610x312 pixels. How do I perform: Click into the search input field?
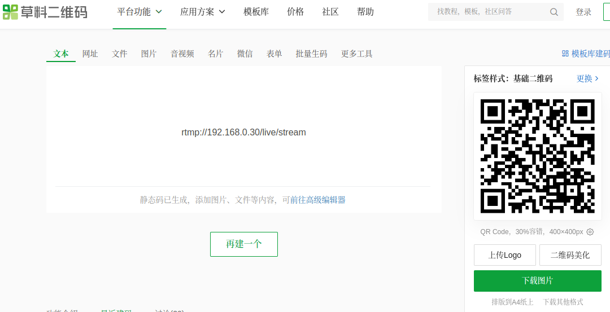489,12
